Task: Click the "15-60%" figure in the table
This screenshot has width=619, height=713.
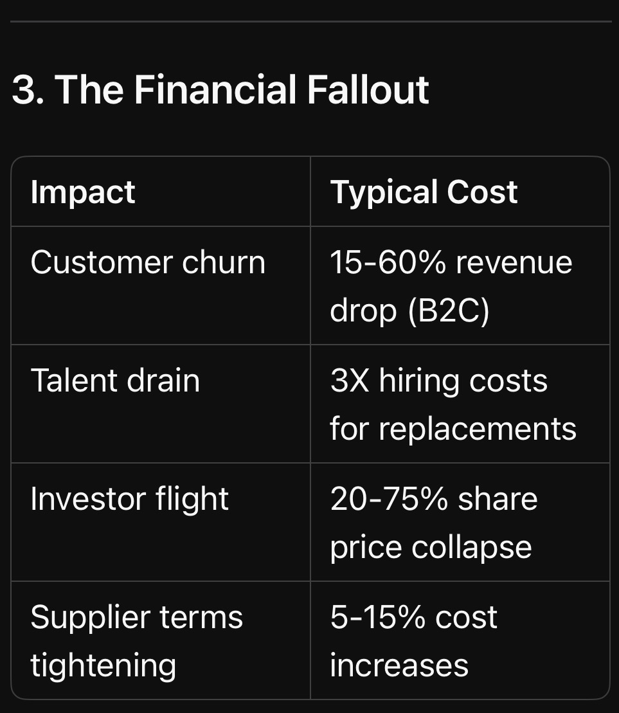Action: click(x=389, y=262)
